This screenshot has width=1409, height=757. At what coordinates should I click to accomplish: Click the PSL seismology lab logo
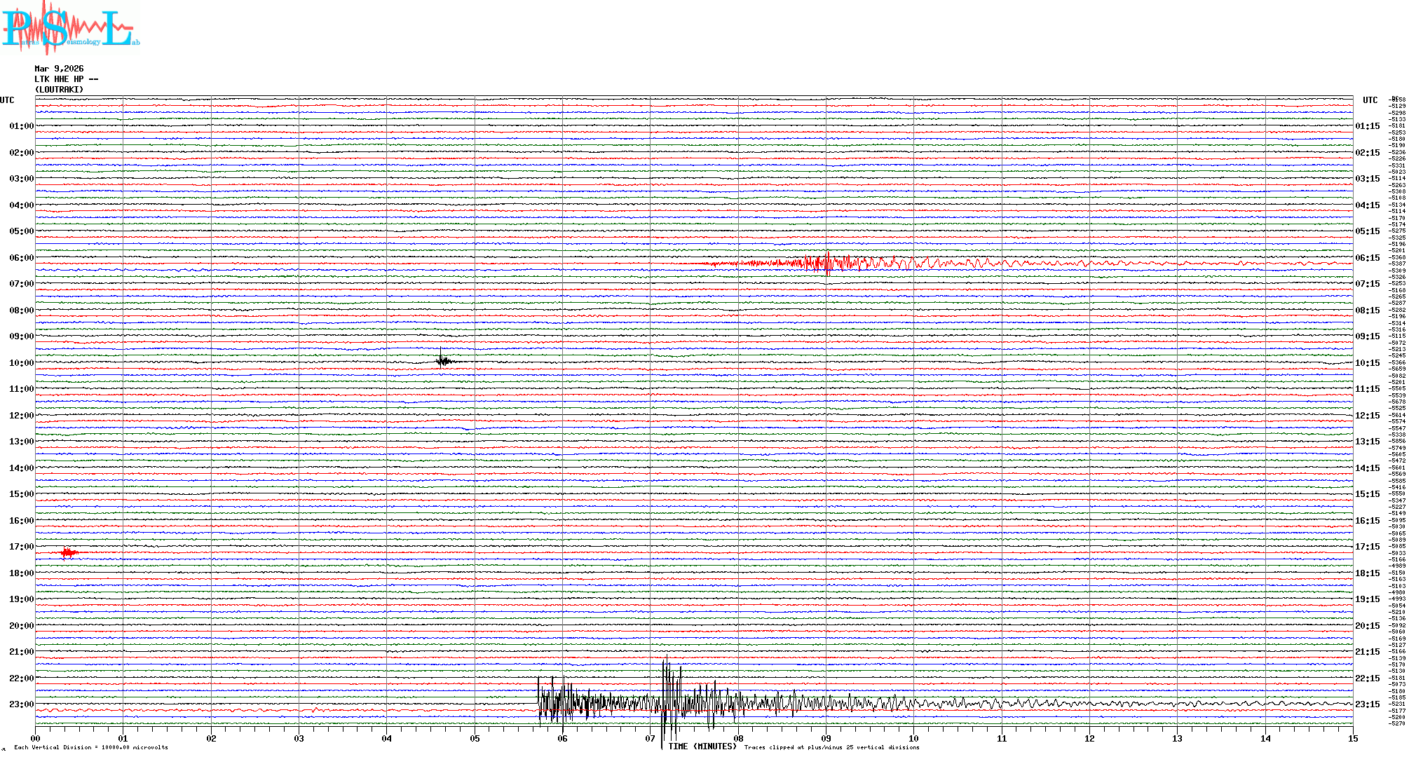coord(70,27)
